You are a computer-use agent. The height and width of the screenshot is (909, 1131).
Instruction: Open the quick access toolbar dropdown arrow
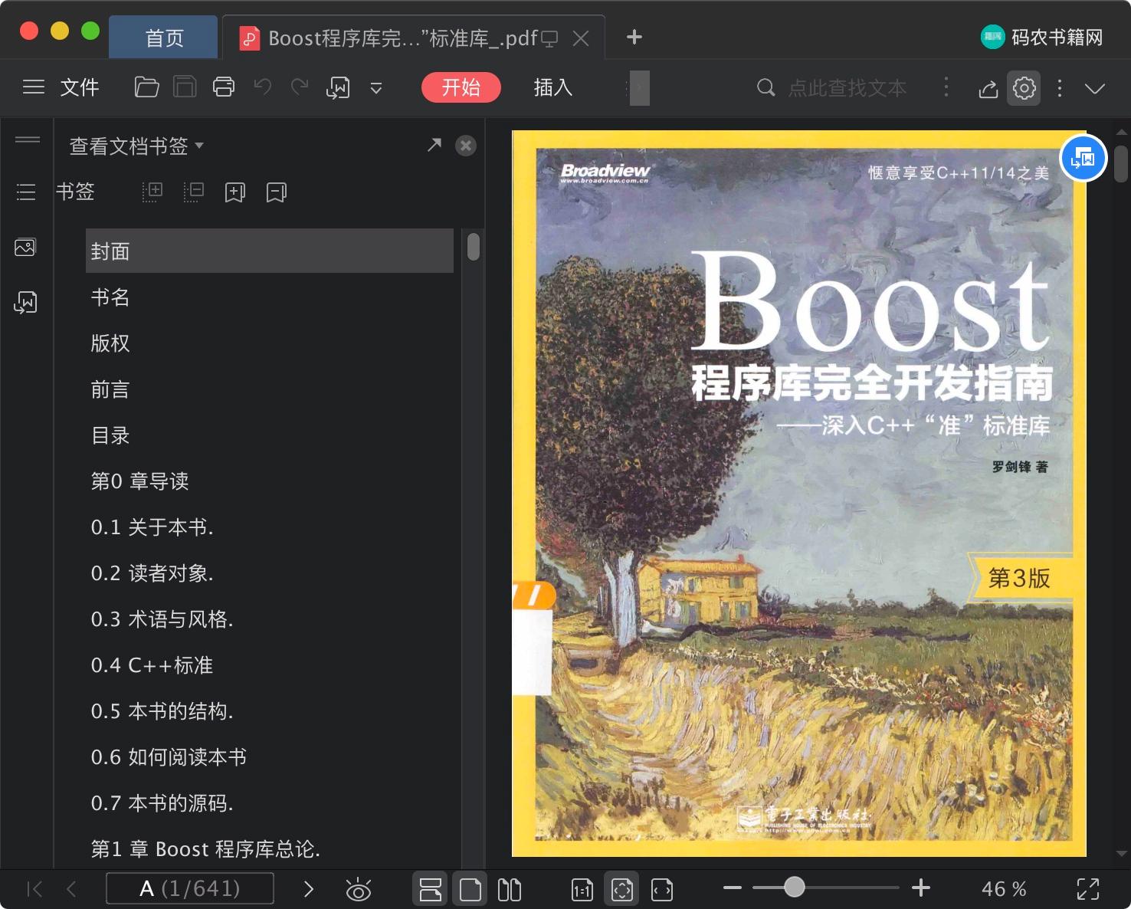[x=376, y=88]
